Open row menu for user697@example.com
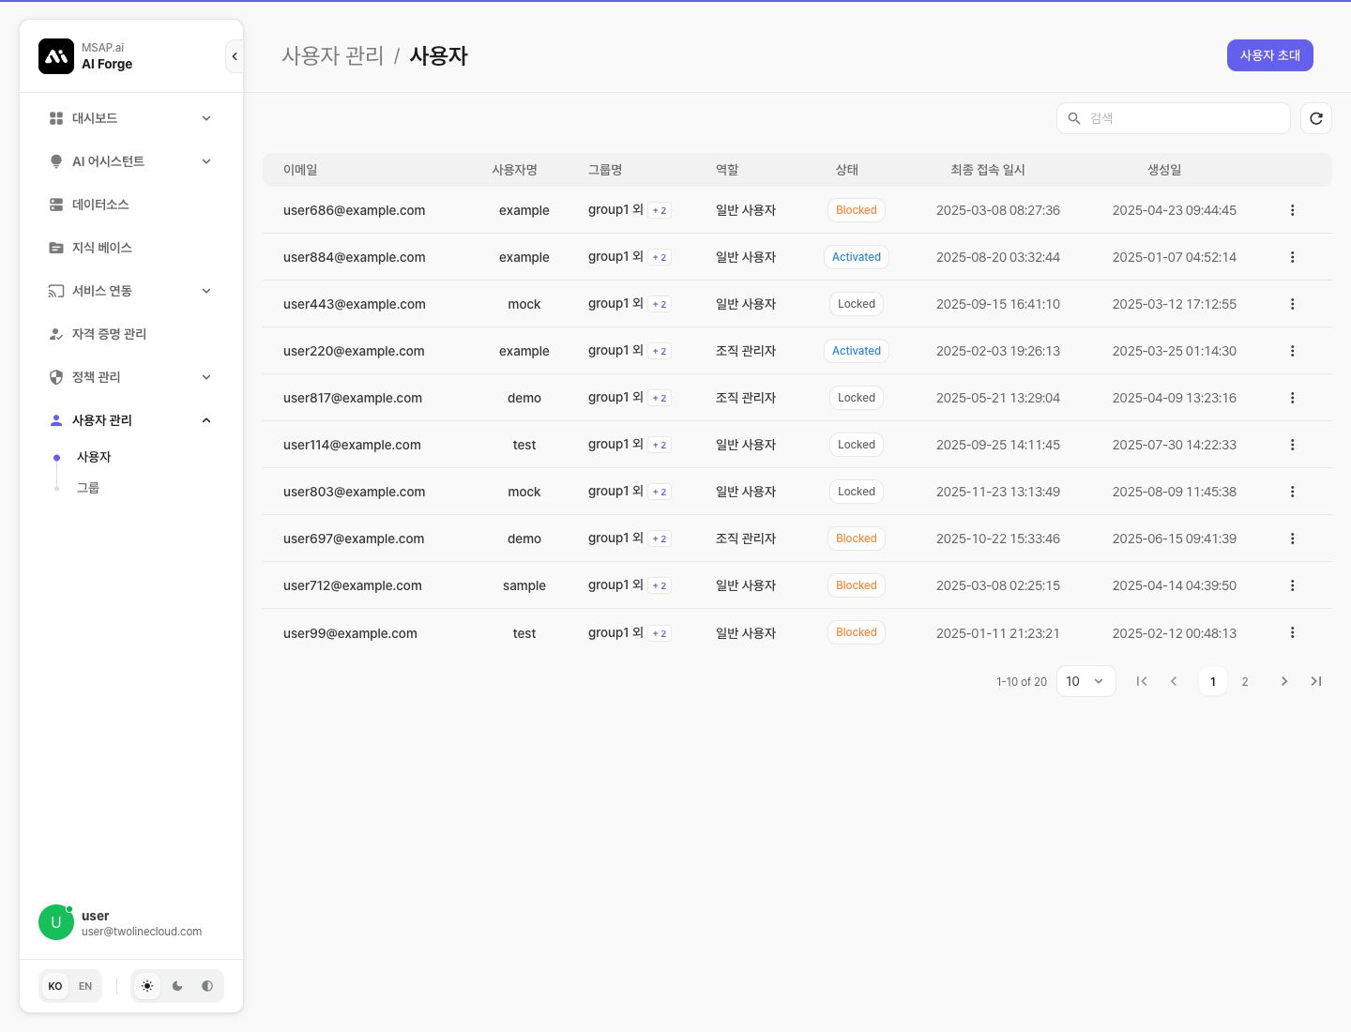Image resolution: width=1351 pixels, height=1032 pixels. [1292, 539]
